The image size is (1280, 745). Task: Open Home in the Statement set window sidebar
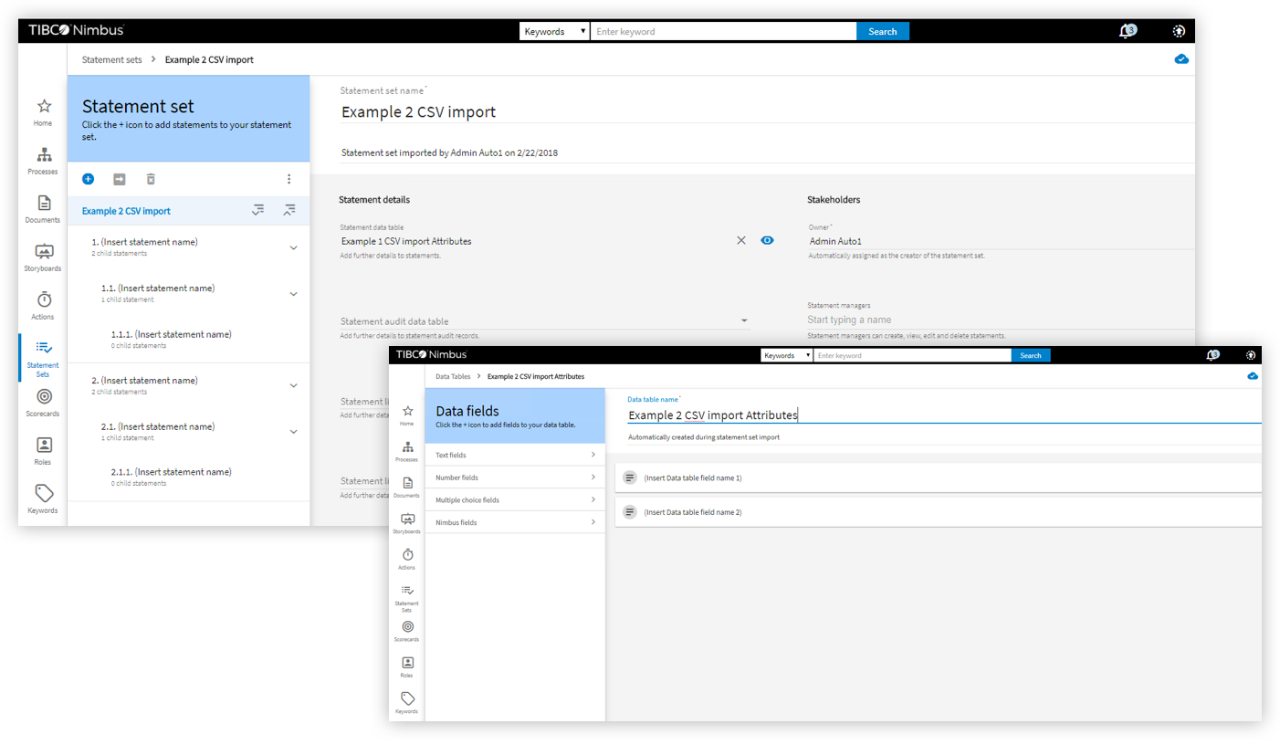pyautogui.click(x=43, y=112)
